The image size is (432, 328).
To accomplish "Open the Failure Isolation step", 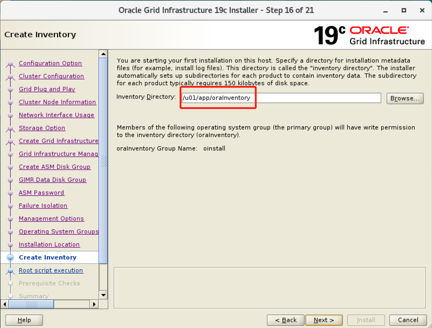I will [x=43, y=206].
